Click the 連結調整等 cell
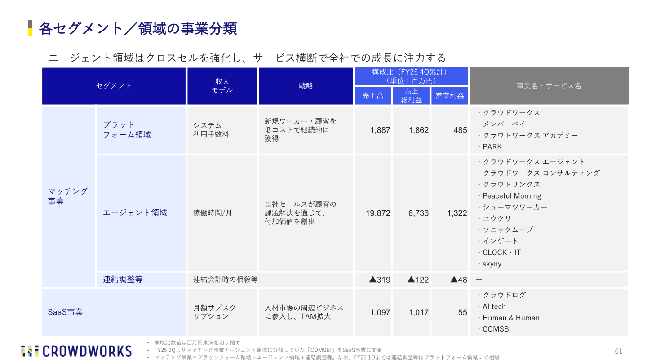The width and height of the screenshot is (647, 364). [x=141, y=280]
